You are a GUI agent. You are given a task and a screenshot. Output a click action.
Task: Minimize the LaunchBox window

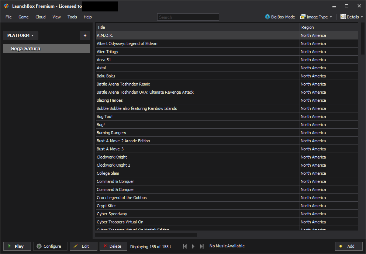click(x=334, y=6)
